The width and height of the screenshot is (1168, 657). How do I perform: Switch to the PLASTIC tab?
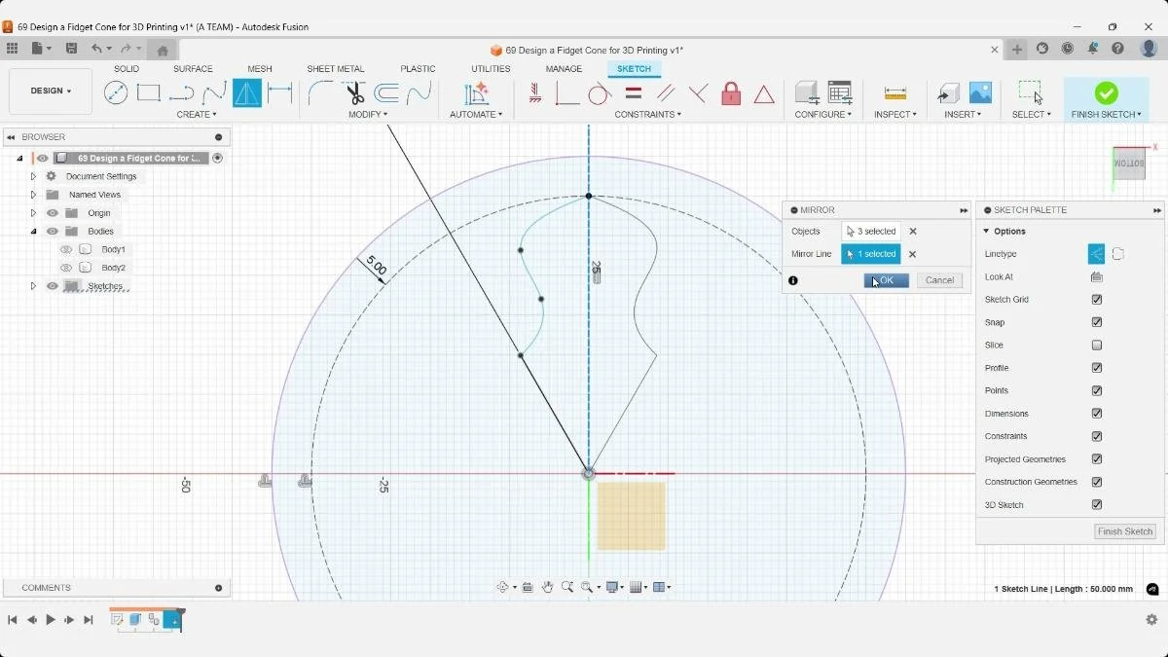419,69
